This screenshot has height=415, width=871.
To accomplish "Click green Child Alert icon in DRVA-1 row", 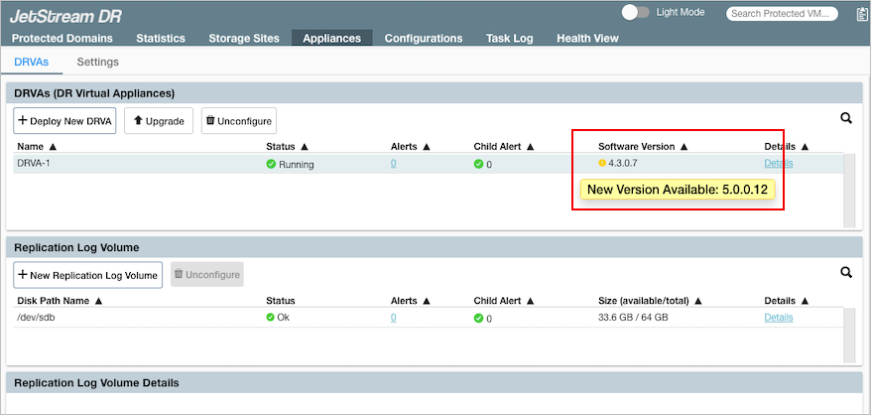I will (478, 164).
